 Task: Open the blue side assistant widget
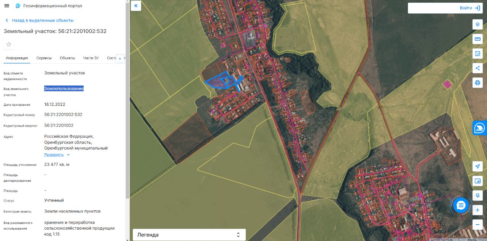click(x=480, y=128)
